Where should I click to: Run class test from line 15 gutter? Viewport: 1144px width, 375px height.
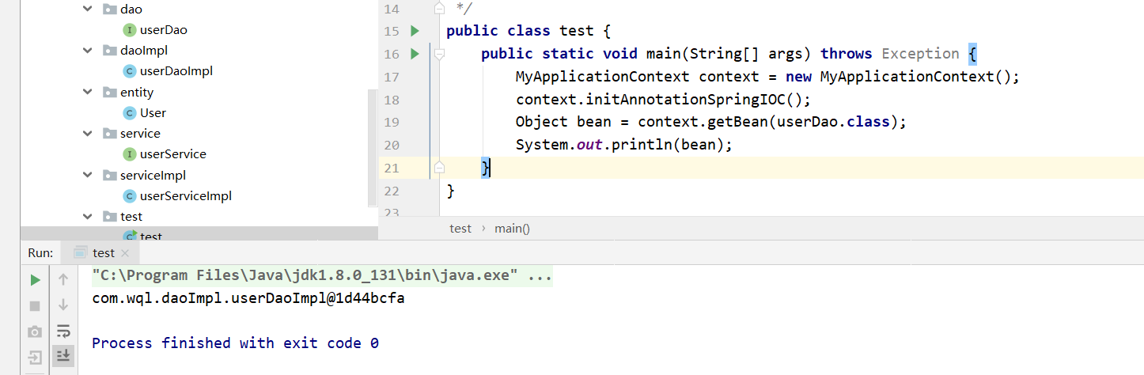click(x=415, y=31)
